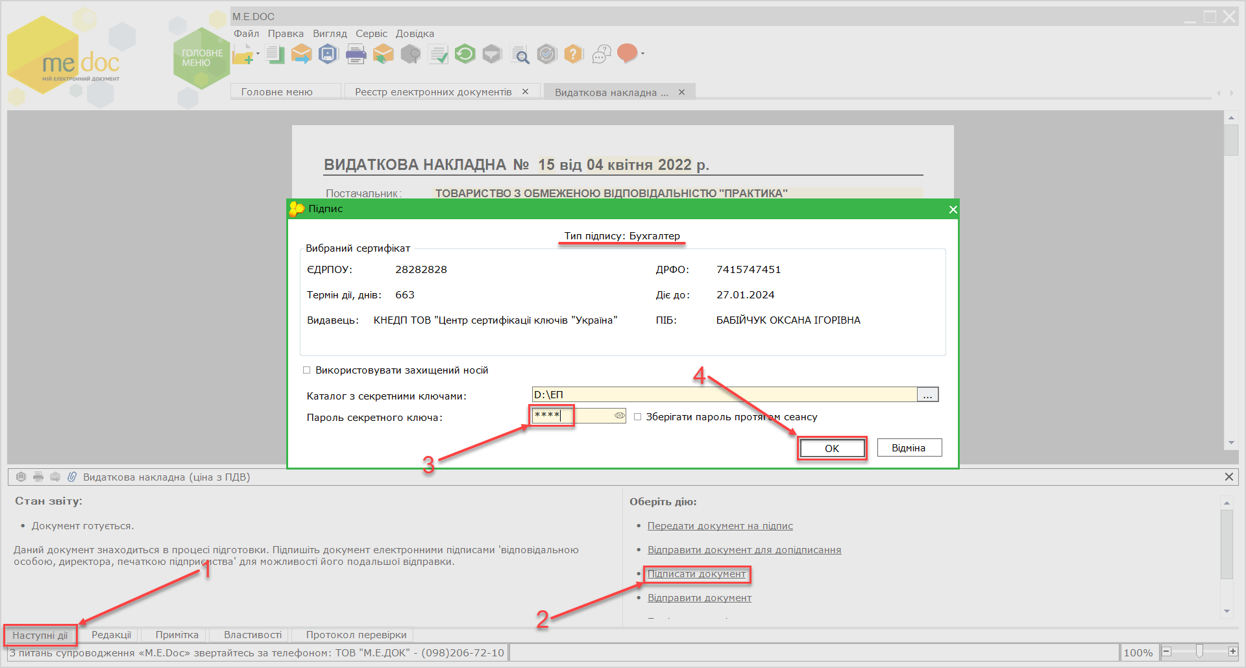Click the Відправити документ для допідписання link
This screenshot has height=668, width=1246.
(x=744, y=550)
